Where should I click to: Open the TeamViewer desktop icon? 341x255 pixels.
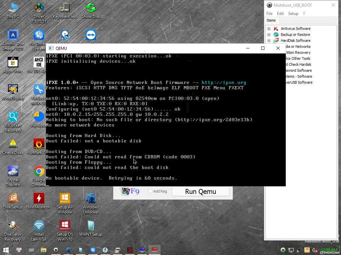[91, 35]
